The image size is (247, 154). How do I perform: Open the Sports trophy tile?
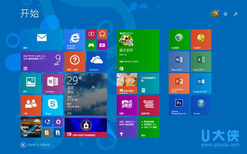[x=127, y=127]
